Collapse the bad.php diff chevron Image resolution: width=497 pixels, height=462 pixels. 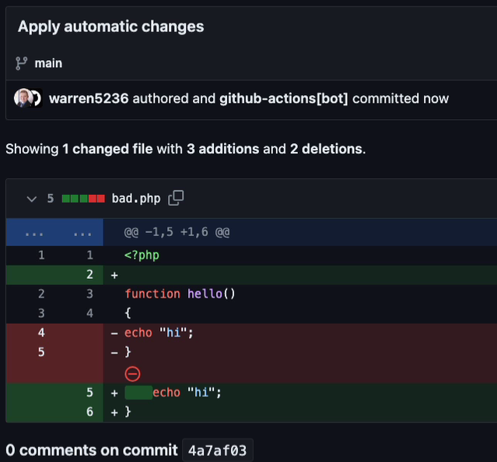coord(32,199)
